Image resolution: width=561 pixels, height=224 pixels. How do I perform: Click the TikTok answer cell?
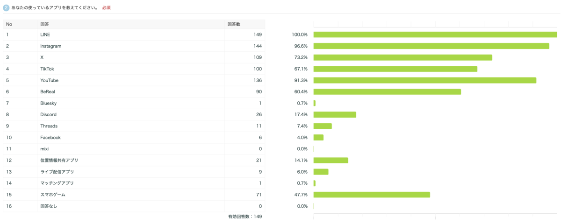click(x=47, y=69)
